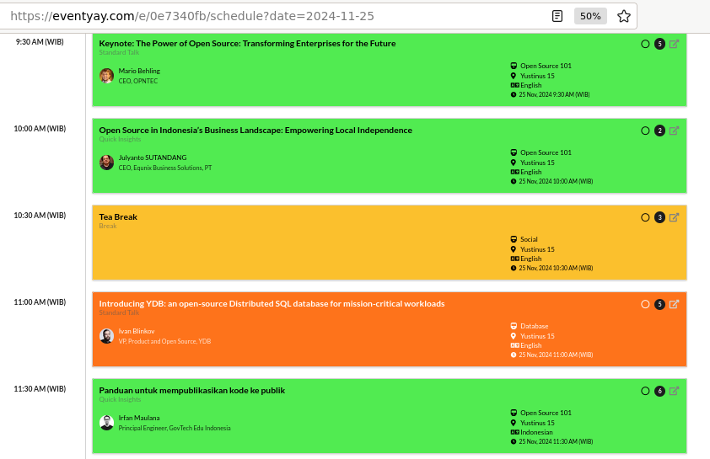Open the Tea Break external link icon
This screenshot has height=459, width=710.
coord(674,217)
